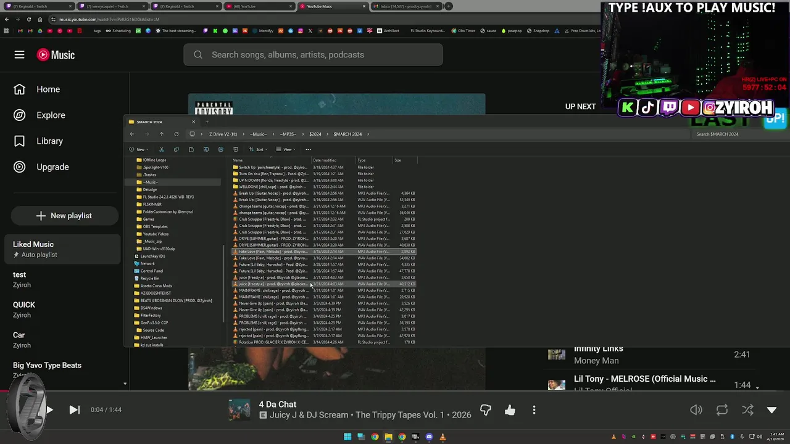Dislike the song 4 Da Chat

tap(486, 410)
